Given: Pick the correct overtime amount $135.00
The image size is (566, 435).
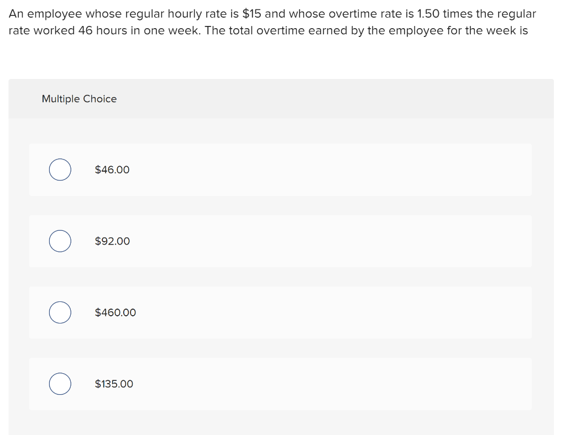Looking at the screenshot, I should tap(60, 383).
